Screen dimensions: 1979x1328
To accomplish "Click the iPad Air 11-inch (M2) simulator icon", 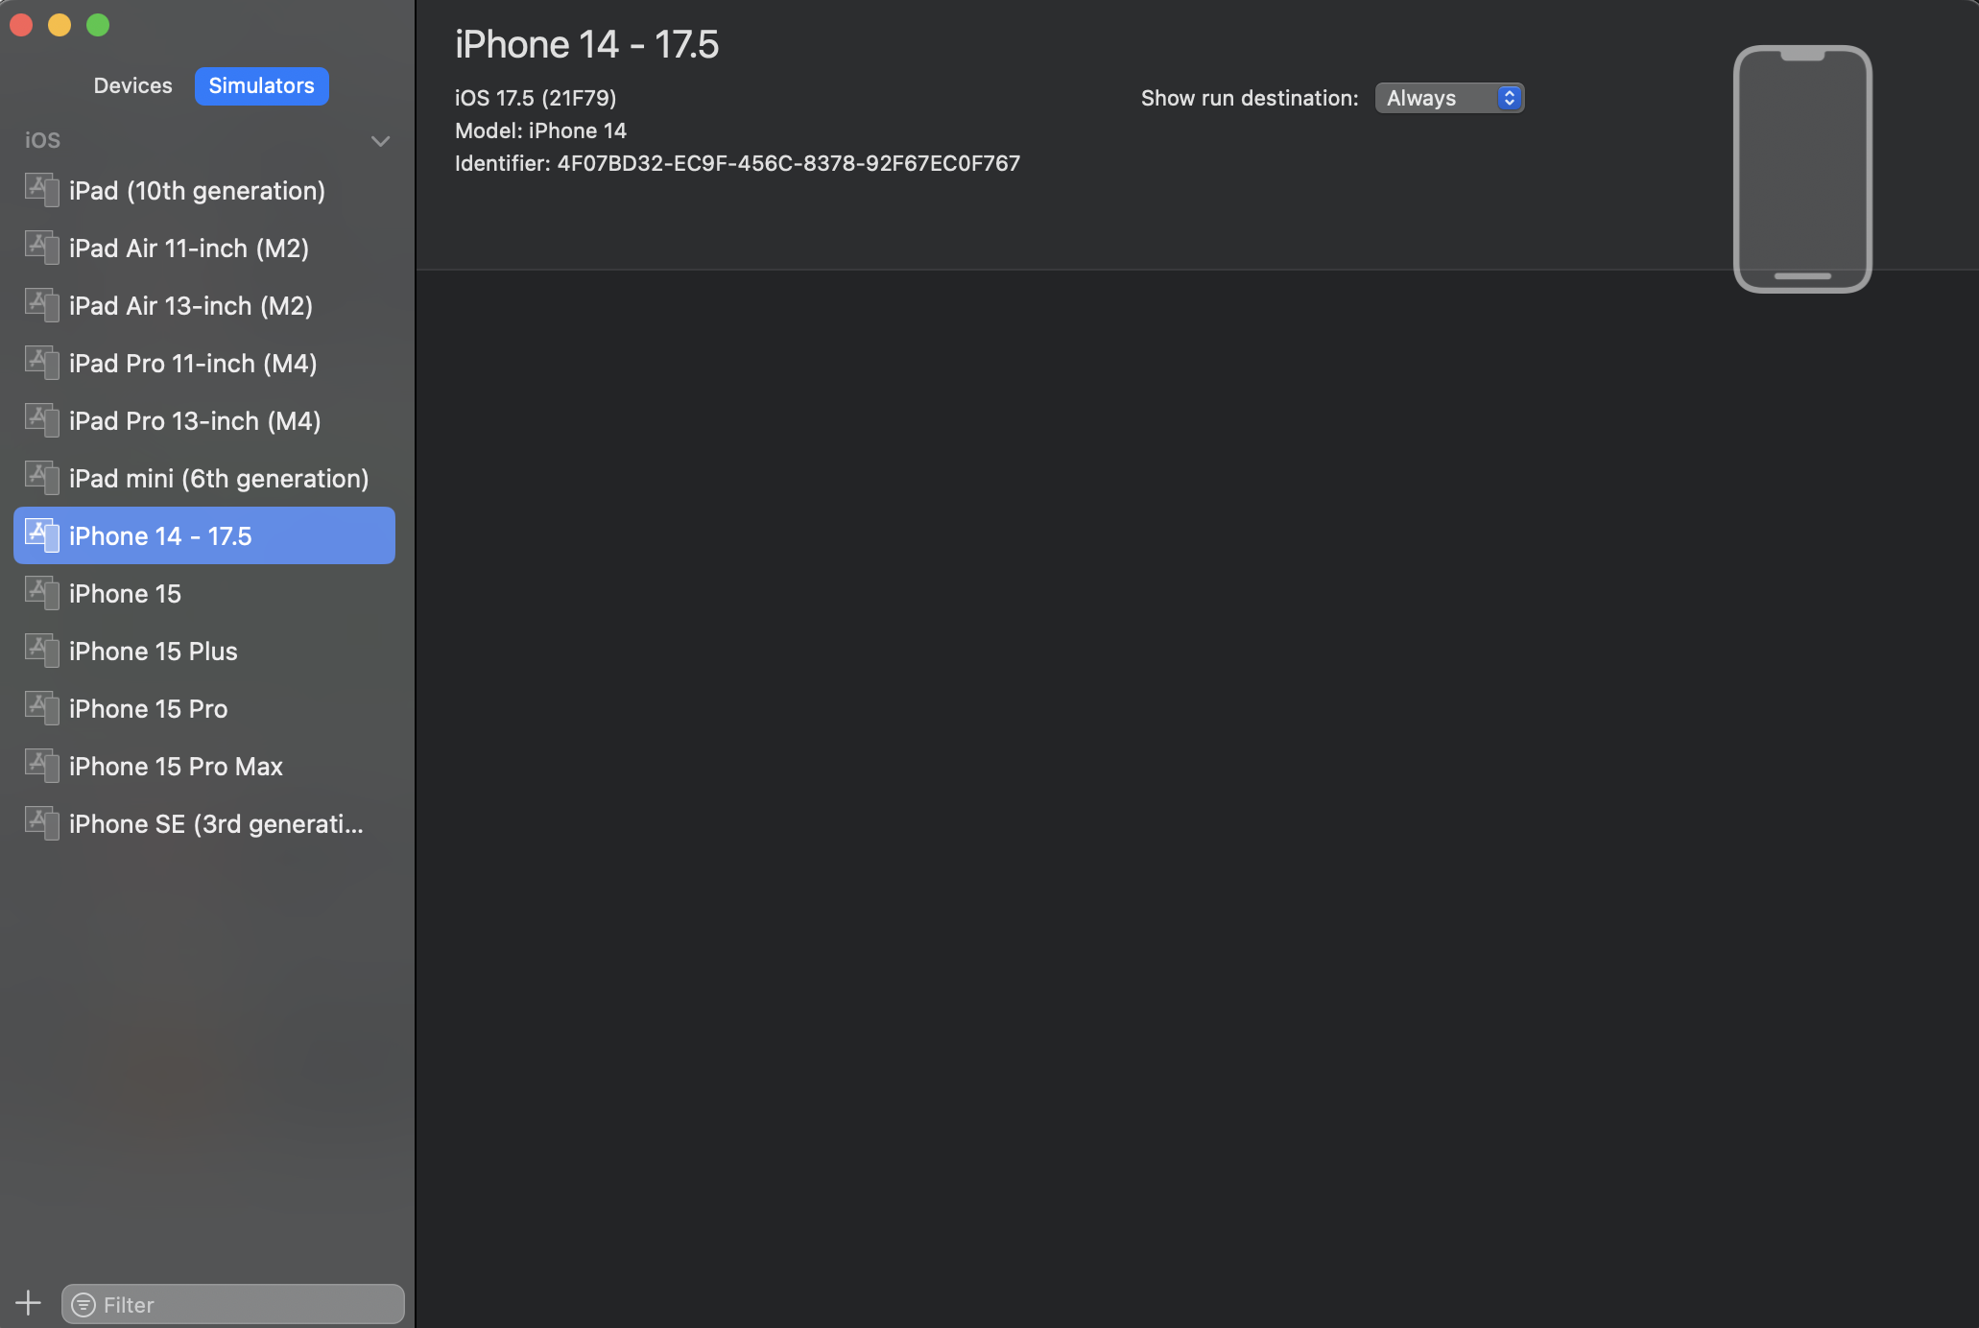I will pyautogui.click(x=41, y=247).
